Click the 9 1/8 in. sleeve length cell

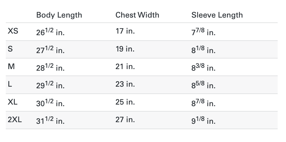tap(203, 120)
